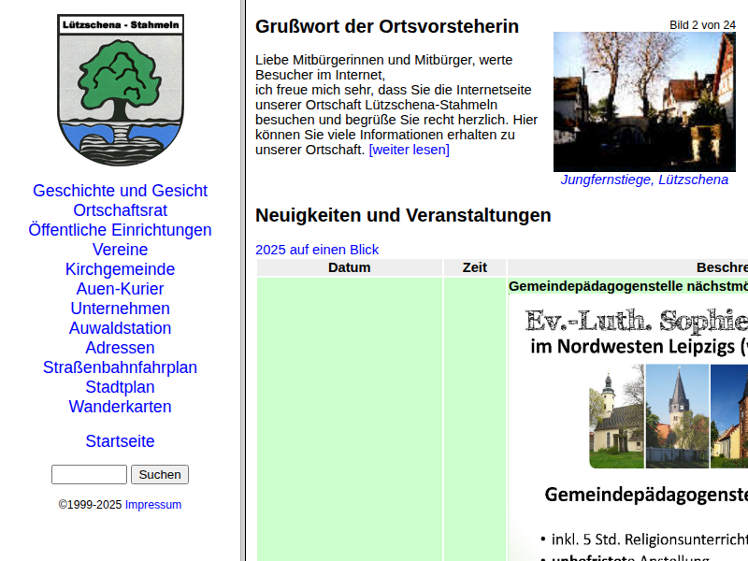View the Straßenbahnfahrplan
748x561 pixels.
pos(120,367)
